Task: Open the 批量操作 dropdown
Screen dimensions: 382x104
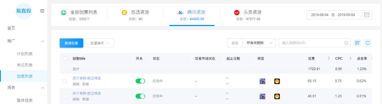Action: [100, 43]
